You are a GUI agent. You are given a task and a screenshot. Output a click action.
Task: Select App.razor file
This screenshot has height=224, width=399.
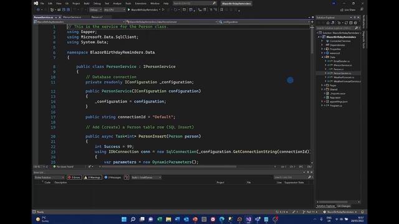point(335,98)
